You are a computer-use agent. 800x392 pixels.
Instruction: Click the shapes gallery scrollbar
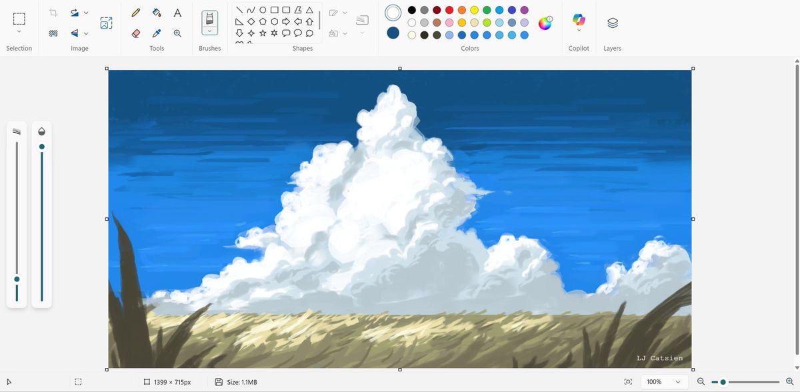(x=320, y=20)
